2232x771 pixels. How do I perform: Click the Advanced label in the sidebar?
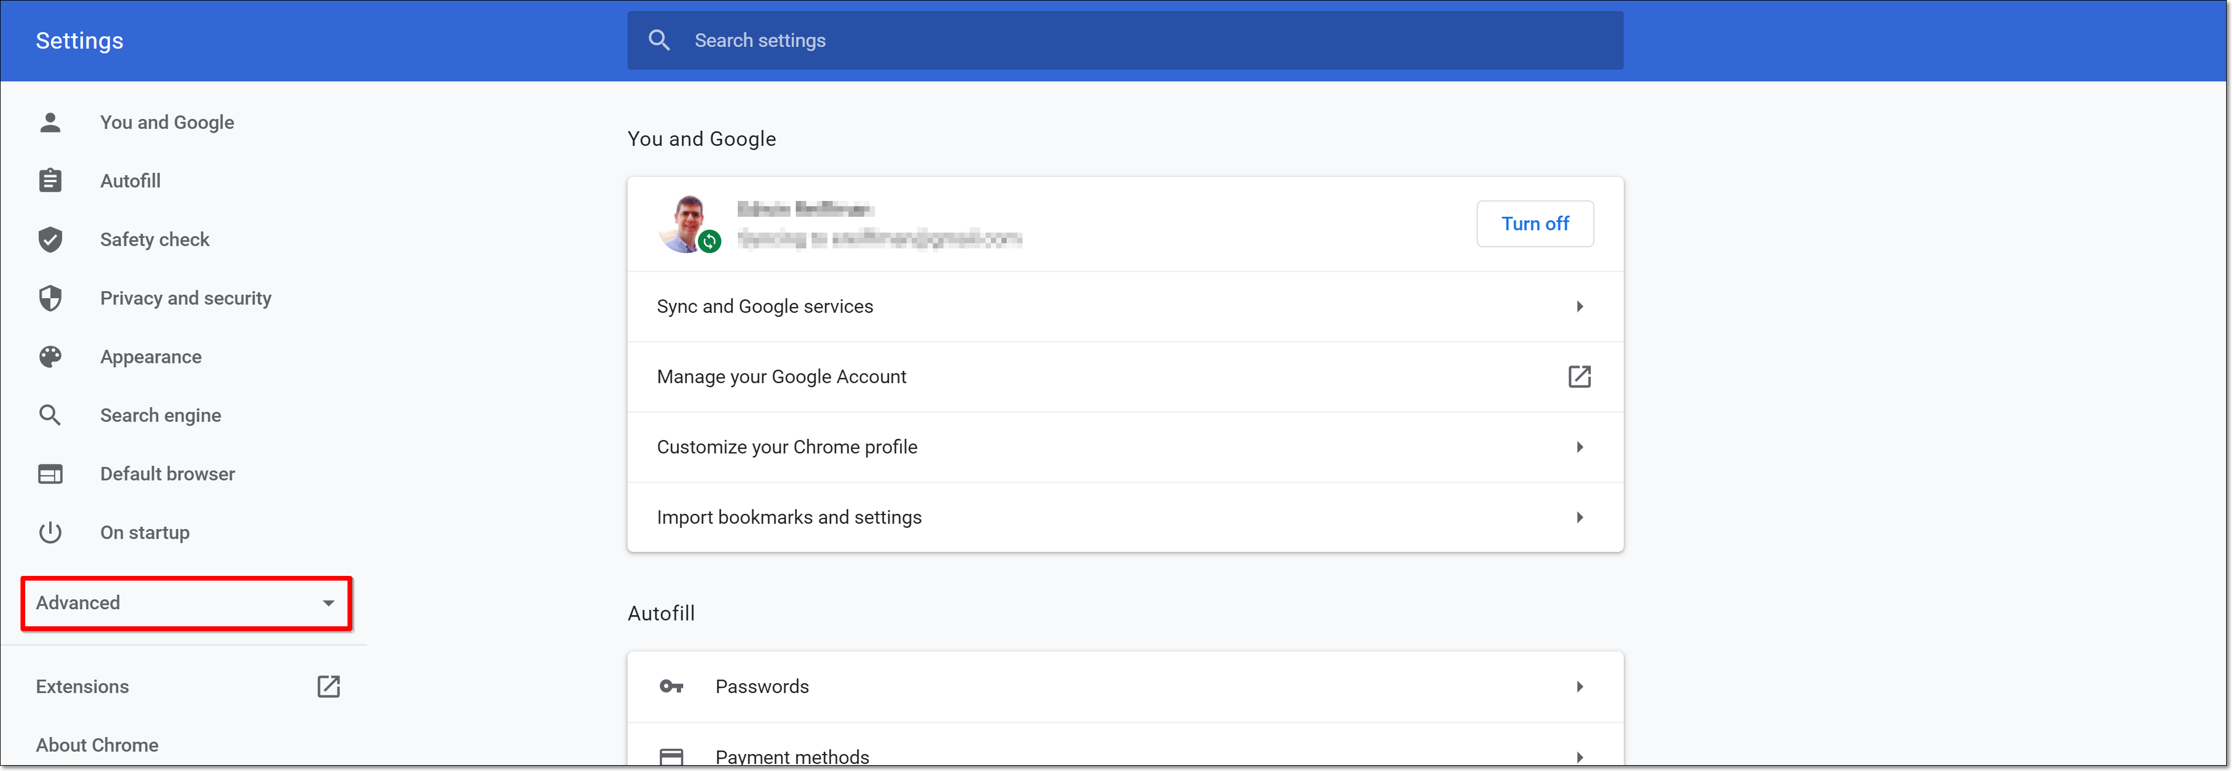click(x=78, y=603)
